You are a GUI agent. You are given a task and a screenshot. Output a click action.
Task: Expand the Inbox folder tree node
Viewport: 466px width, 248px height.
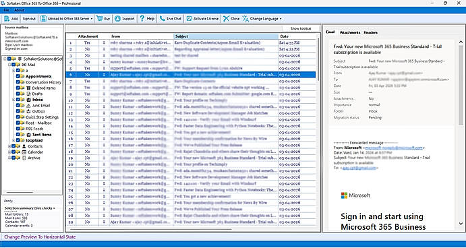pos(13,100)
